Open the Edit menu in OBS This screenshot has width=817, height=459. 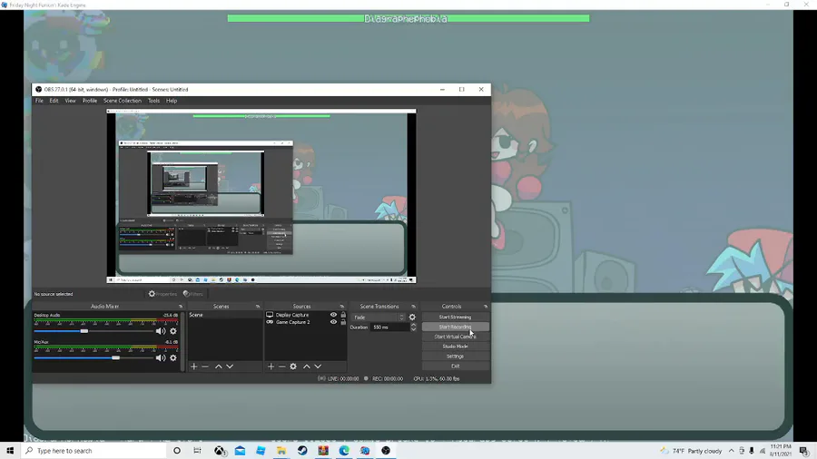point(54,101)
